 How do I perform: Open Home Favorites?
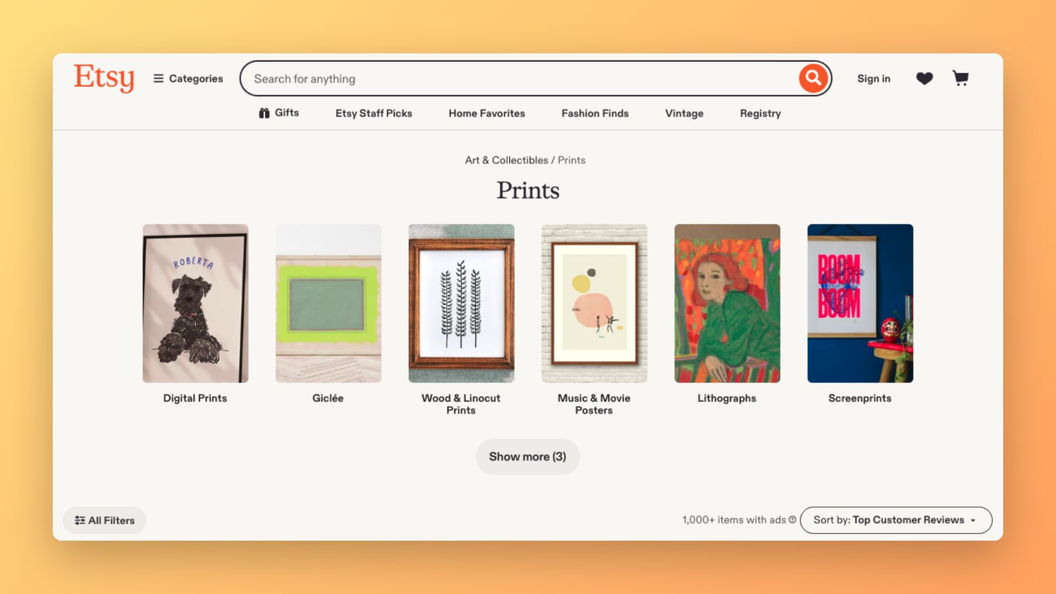tap(487, 113)
